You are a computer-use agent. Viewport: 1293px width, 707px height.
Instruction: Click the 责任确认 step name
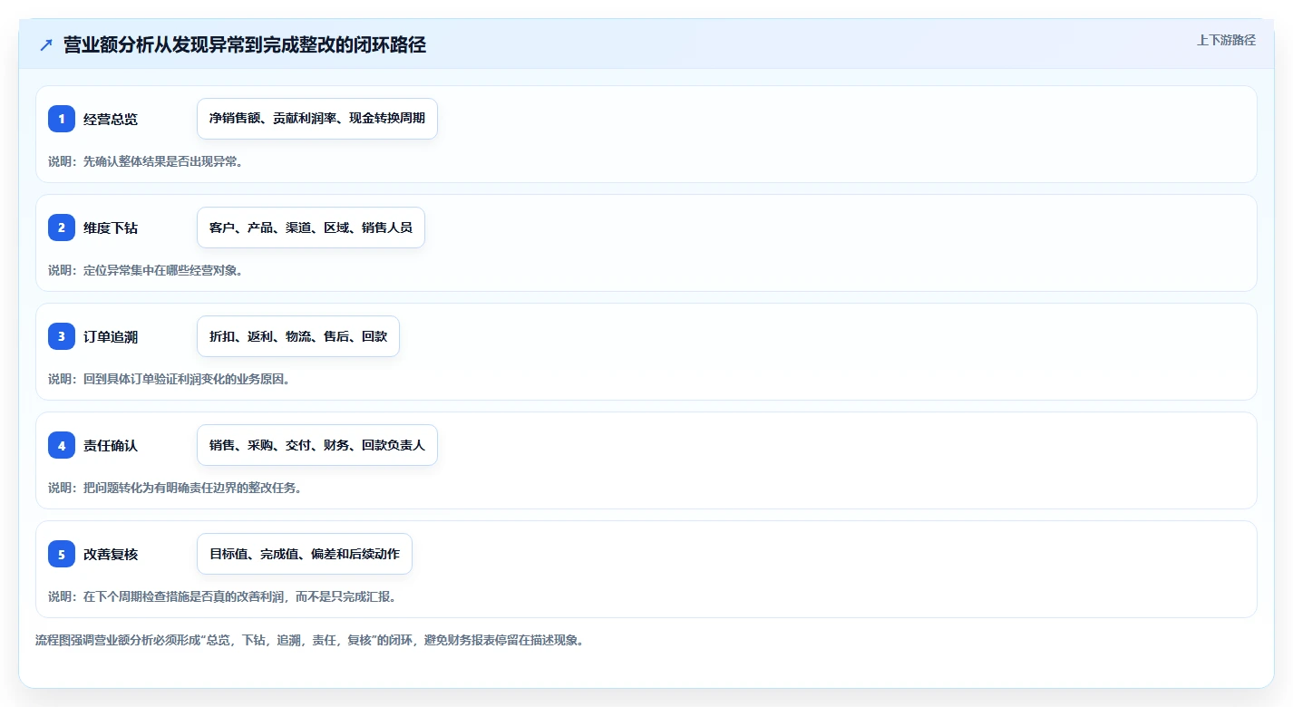click(x=111, y=445)
